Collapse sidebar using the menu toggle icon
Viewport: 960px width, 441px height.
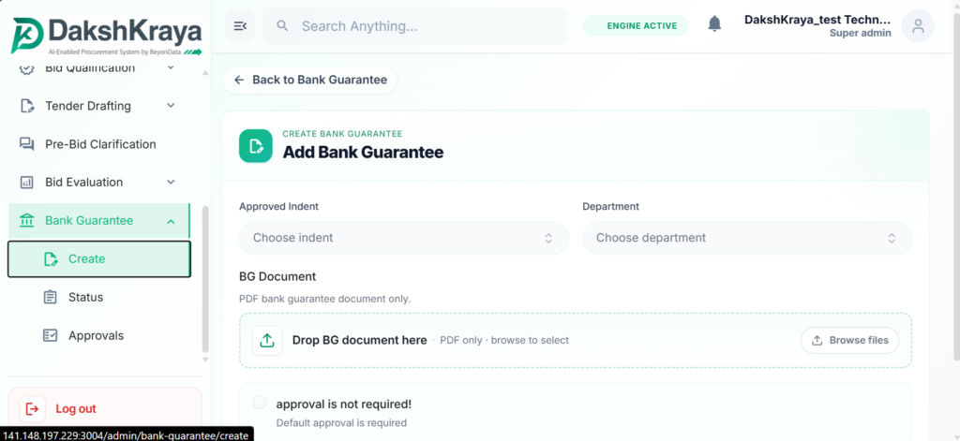pos(241,25)
